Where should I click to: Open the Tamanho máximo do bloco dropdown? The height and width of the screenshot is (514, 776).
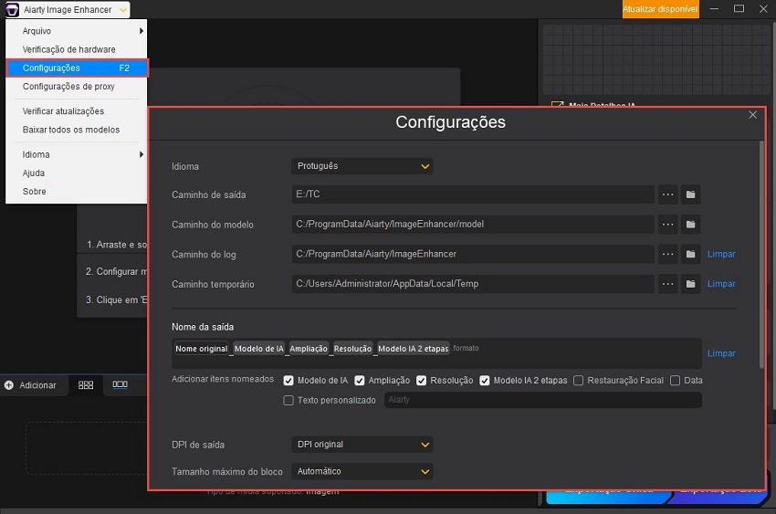[362, 471]
